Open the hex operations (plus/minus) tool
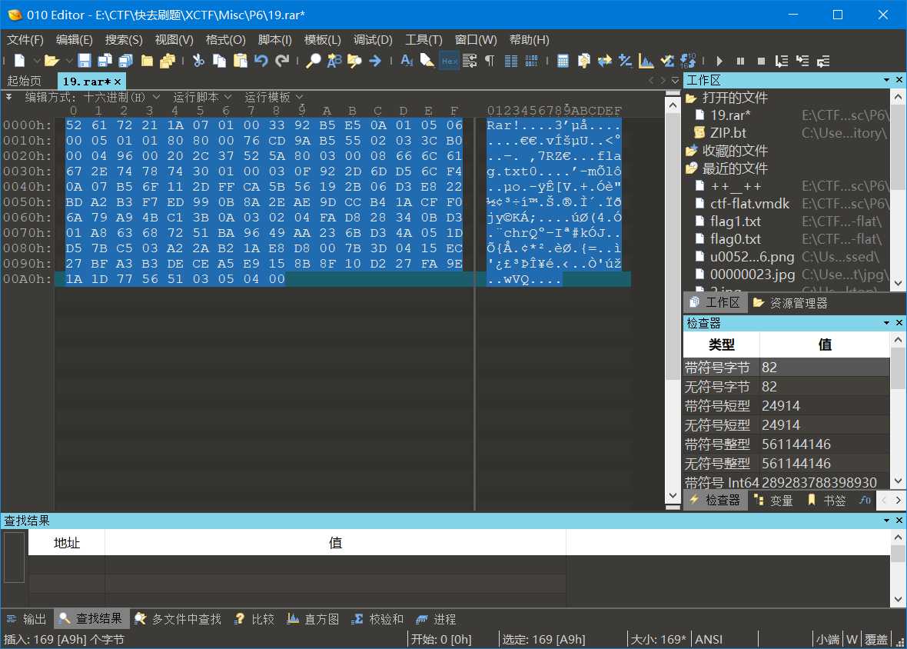Screen dimensions: 907x649 [625, 61]
